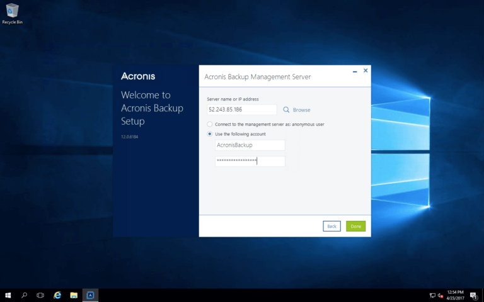Select 'Use the following account' option
The image size is (484, 302).
(210, 134)
